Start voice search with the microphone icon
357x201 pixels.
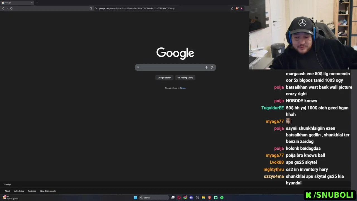click(x=206, y=67)
